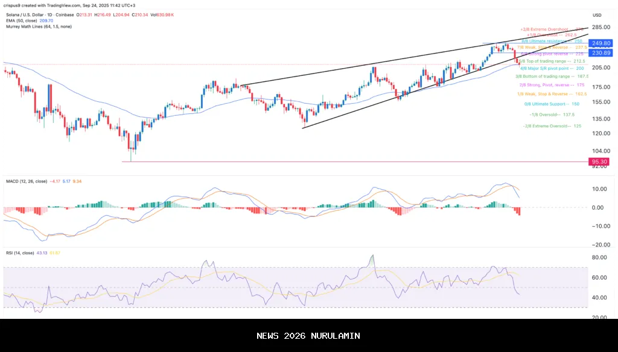This screenshot has height=352, width=618.
Task: Click the 4/8 Major S/R pivot point label
Action: pos(546,68)
